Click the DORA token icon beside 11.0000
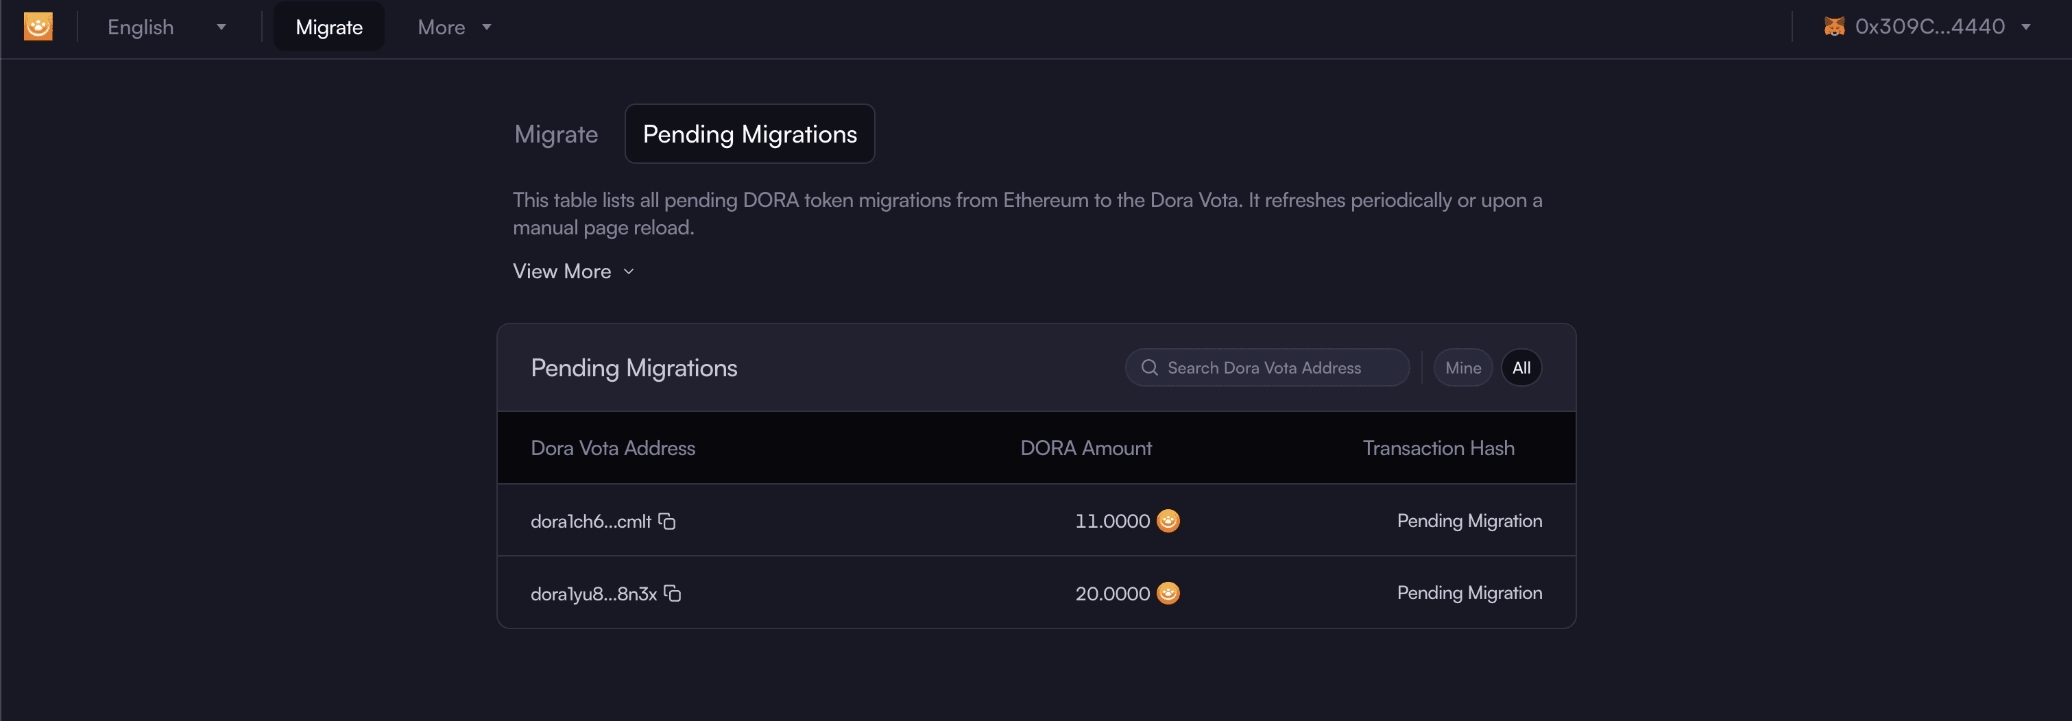 tap(1168, 521)
